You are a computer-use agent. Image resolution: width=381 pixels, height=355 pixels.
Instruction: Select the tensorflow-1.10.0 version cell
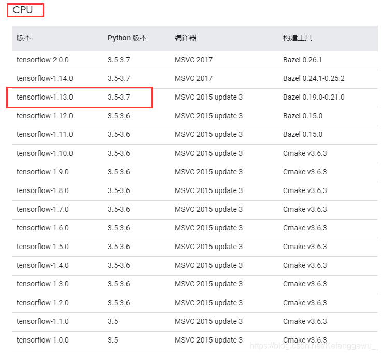[45, 153]
